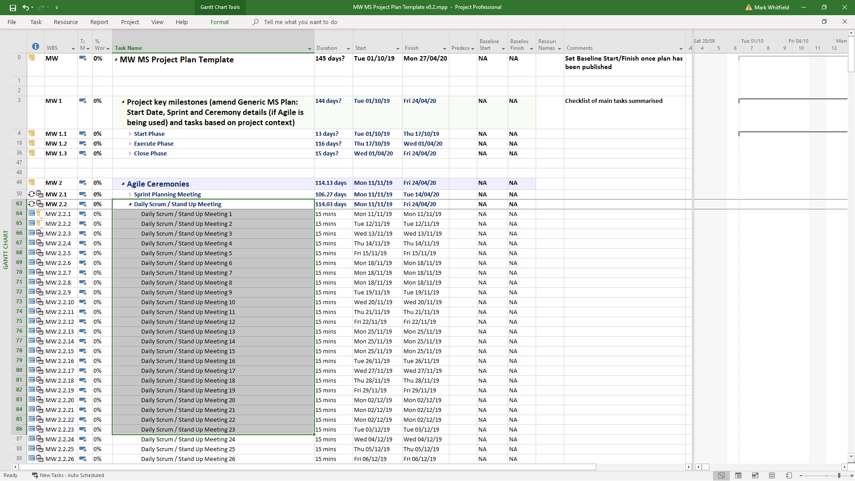Open the Report view icon in status bar
855x481 pixels.
pyautogui.click(x=789, y=476)
